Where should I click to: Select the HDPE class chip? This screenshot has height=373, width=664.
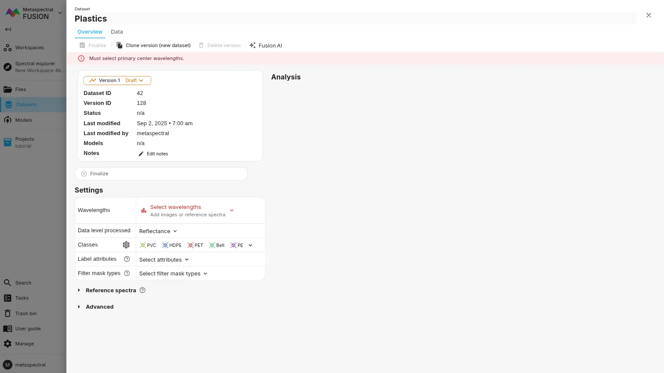click(x=172, y=245)
